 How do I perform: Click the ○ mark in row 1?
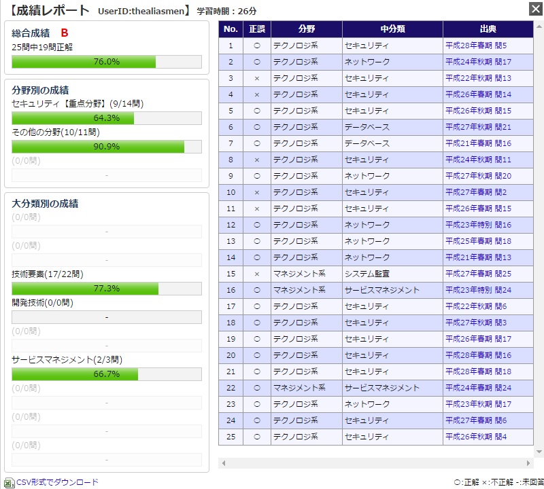pos(257,46)
